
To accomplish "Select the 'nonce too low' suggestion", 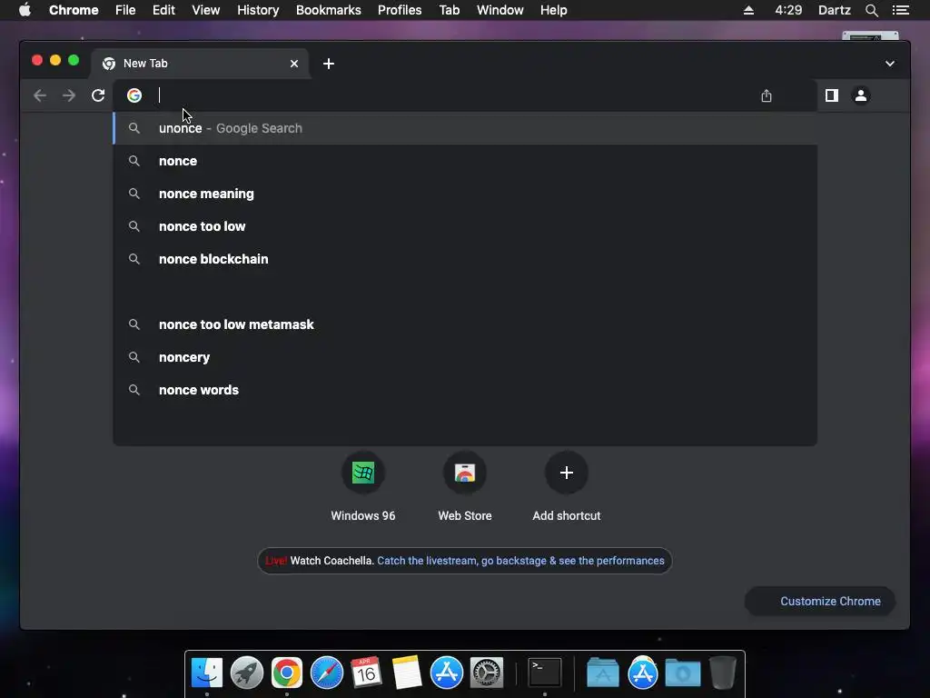I will click(x=465, y=226).
